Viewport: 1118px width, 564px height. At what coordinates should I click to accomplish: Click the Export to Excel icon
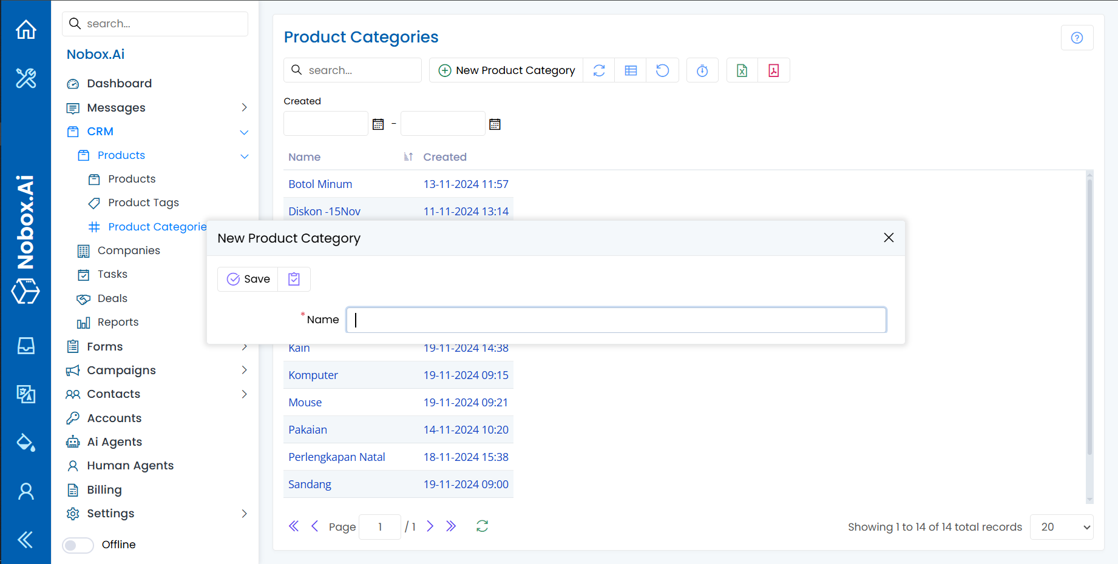(x=742, y=70)
